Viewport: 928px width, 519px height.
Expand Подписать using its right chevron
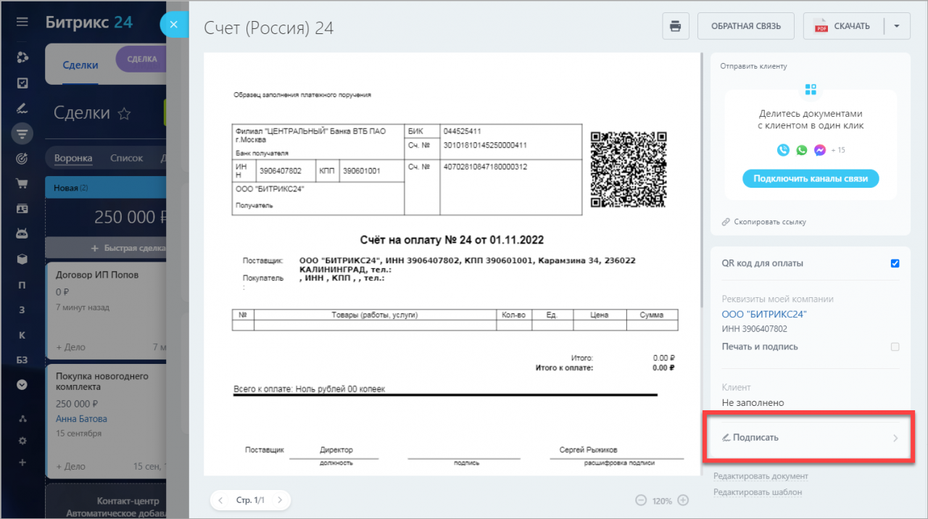click(x=895, y=438)
